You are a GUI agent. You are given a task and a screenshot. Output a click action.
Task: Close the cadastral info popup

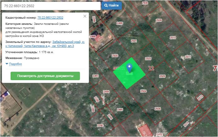[x=85, y=16]
